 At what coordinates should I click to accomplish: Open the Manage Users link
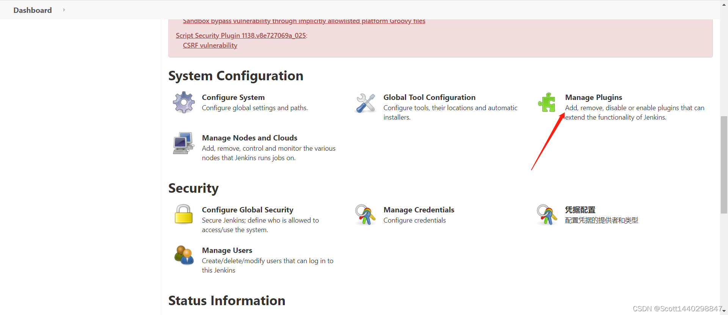point(227,250)
